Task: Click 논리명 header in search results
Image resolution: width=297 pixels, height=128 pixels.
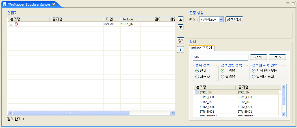Action: point(214,87)
